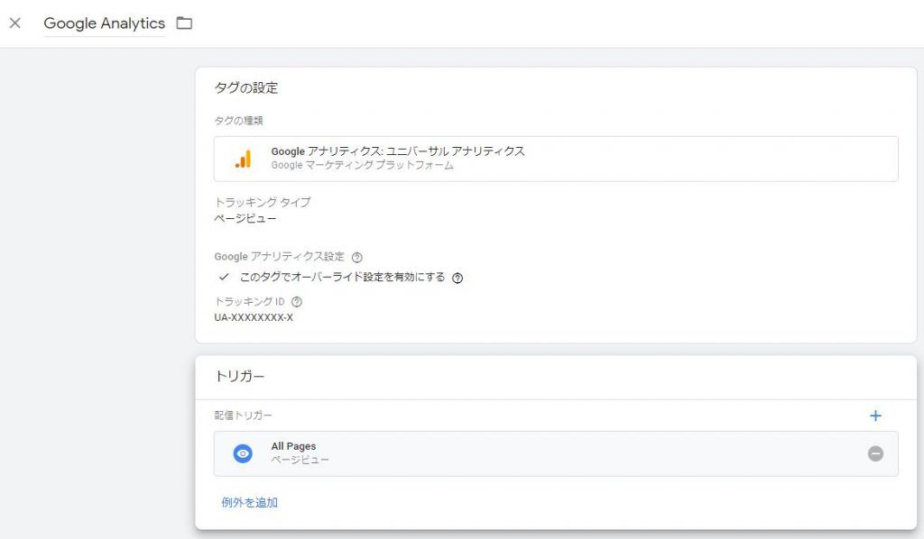Click the Google Analytics title to rename tag

pos(103,23)
